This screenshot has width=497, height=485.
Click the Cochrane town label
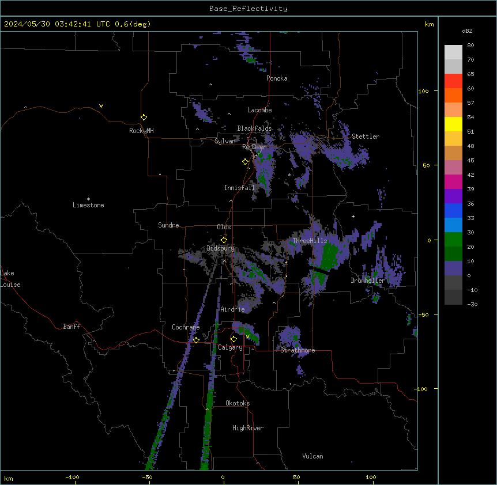186,327
